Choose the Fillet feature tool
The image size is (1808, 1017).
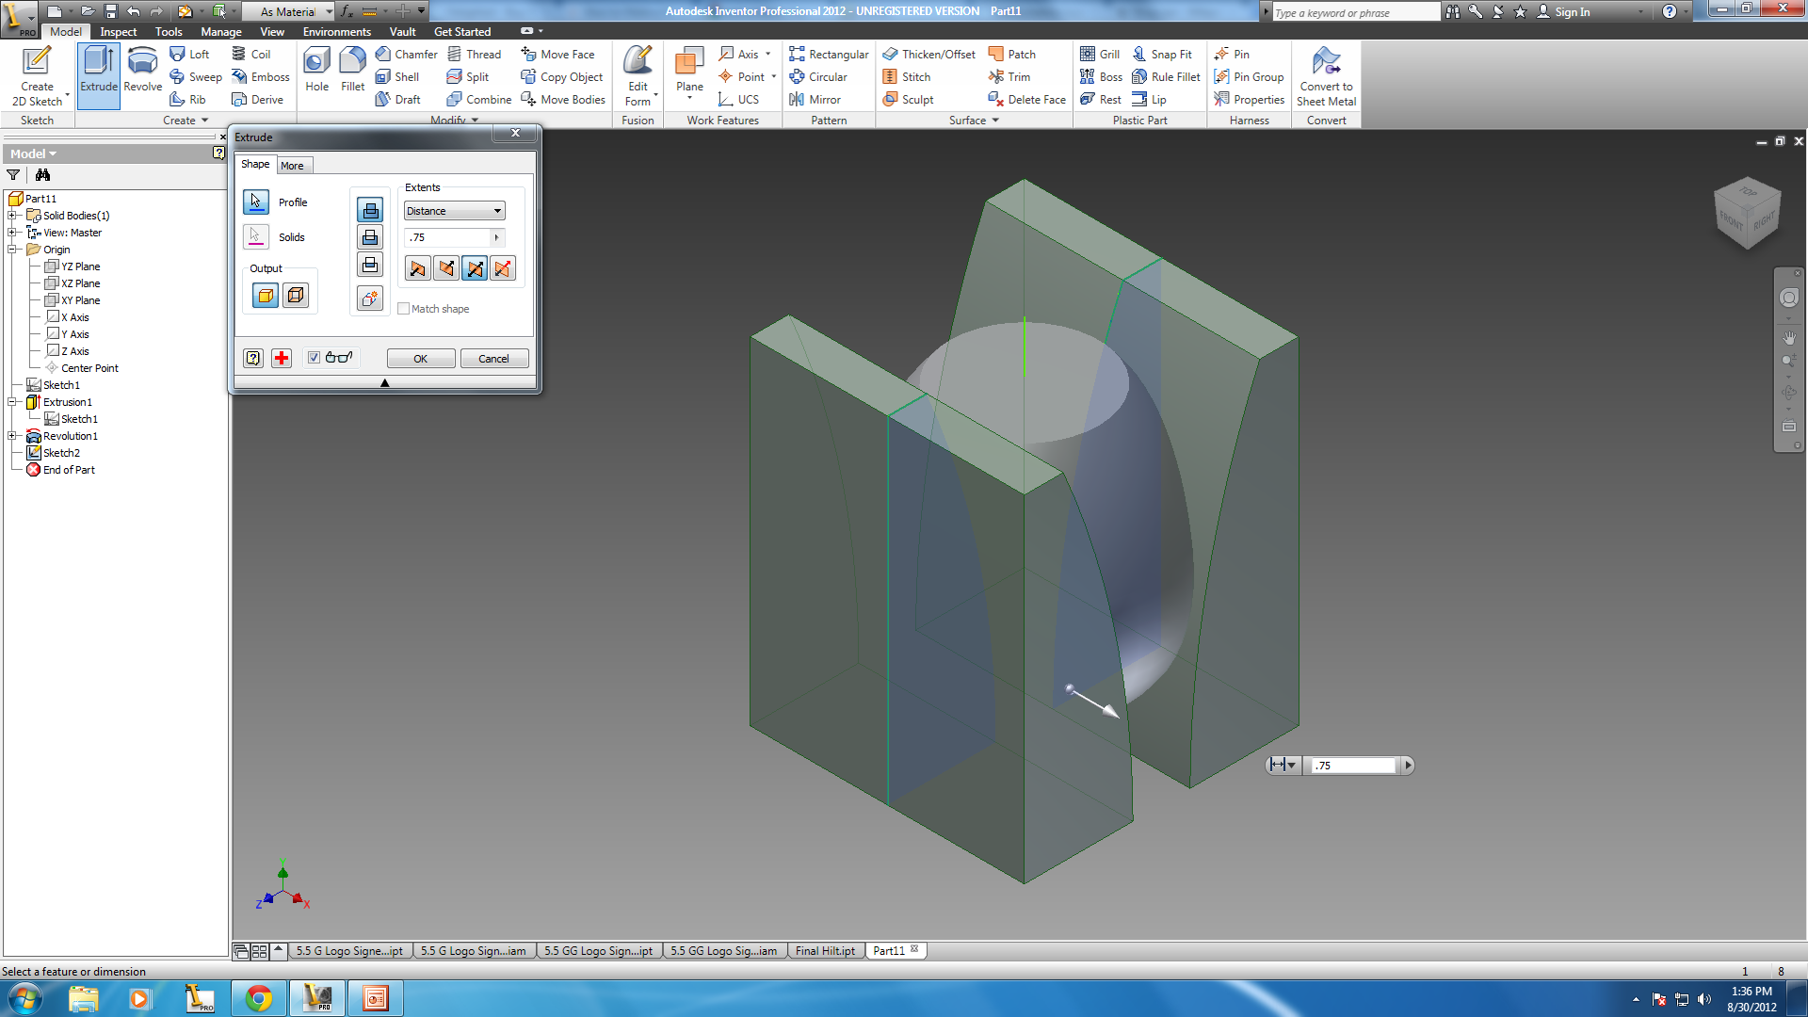pos(352,71)
